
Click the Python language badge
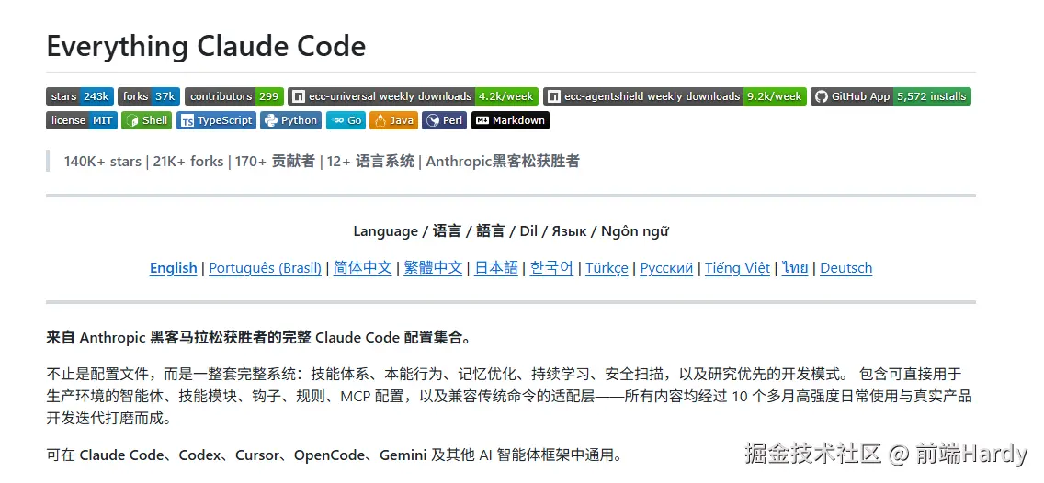point(291,120)
